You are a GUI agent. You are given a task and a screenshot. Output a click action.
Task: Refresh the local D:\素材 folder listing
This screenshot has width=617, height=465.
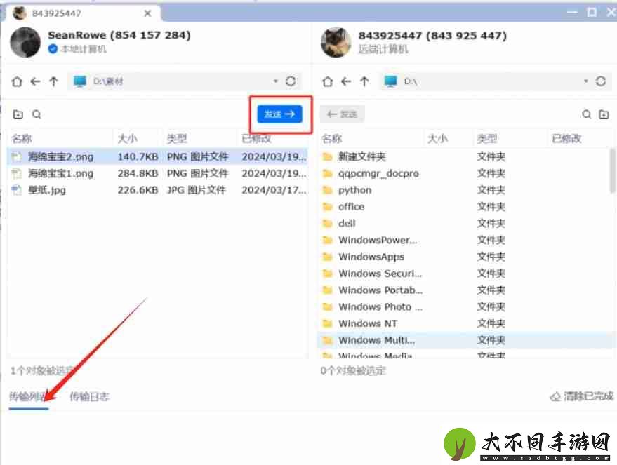coord(291,81)
